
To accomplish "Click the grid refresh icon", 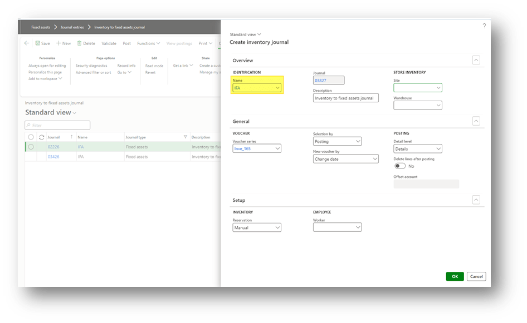I will click(41, 137).
